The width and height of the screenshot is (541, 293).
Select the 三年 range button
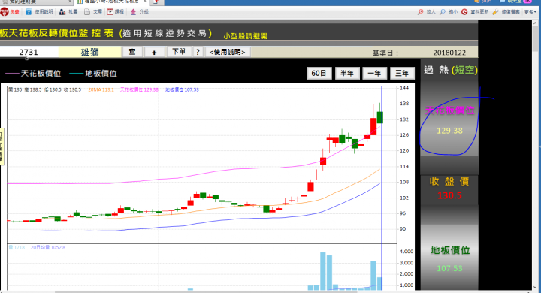coord(402,73)
